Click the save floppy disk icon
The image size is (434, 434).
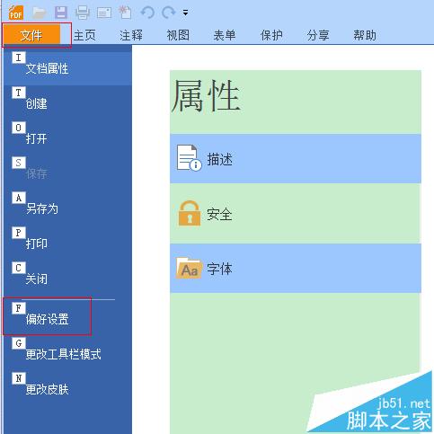tap(61, 13)
